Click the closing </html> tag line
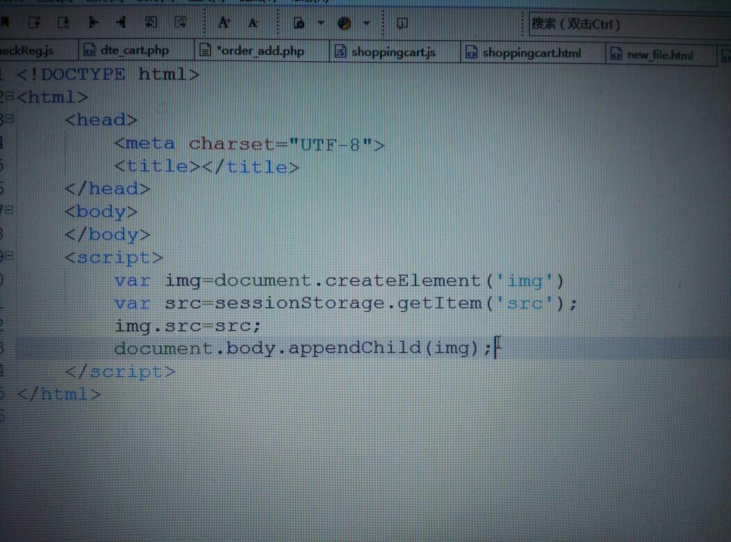Image resolution: width=731 pixels, height=542 pixels. click(x=59, y=394)
